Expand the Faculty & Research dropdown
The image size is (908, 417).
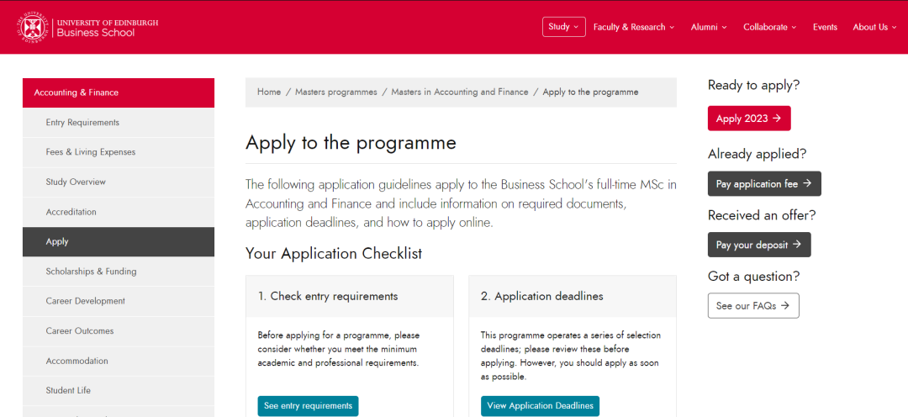pos(634,27)
